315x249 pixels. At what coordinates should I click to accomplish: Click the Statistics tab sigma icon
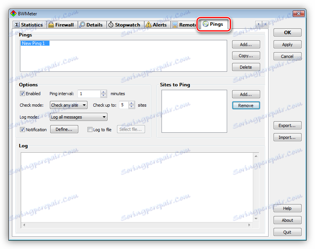pyautogui.click(x=17, y=25)
